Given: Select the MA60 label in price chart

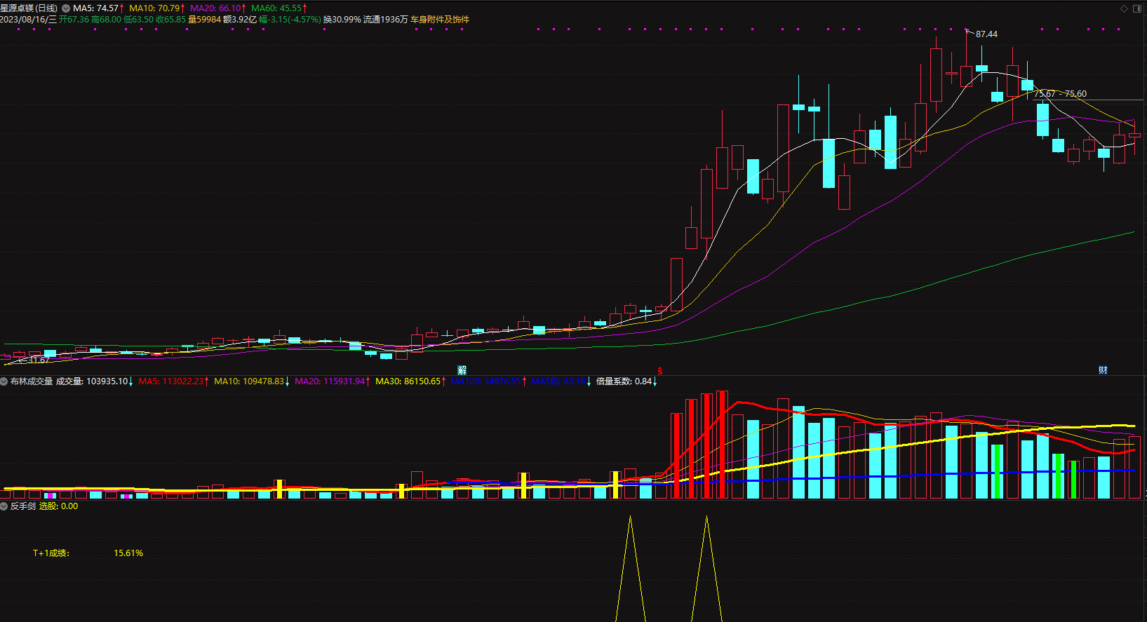Looking at the screenshot, I should (x=277, y=8).
